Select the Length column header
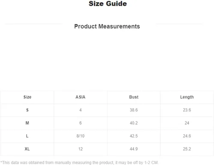This screenshot has width=214, height=165. click(187, 97)
